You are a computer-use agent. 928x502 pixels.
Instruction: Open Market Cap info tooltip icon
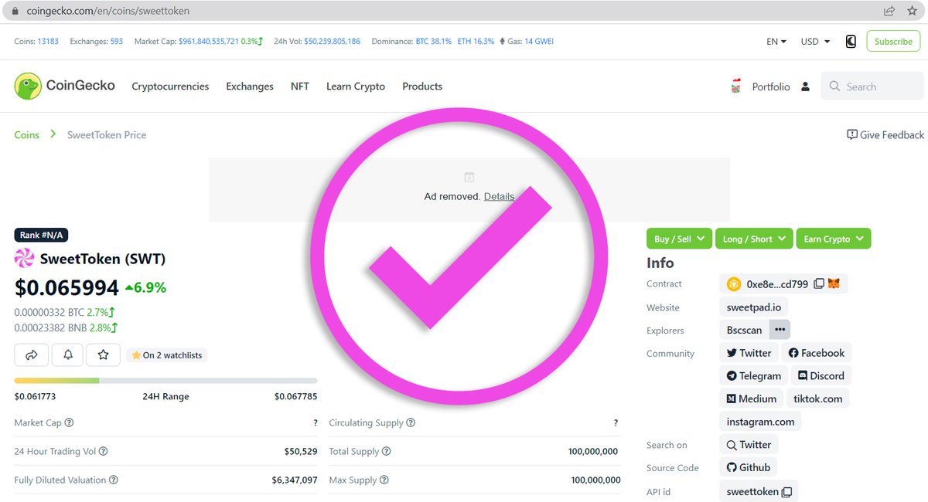[70, 423]
